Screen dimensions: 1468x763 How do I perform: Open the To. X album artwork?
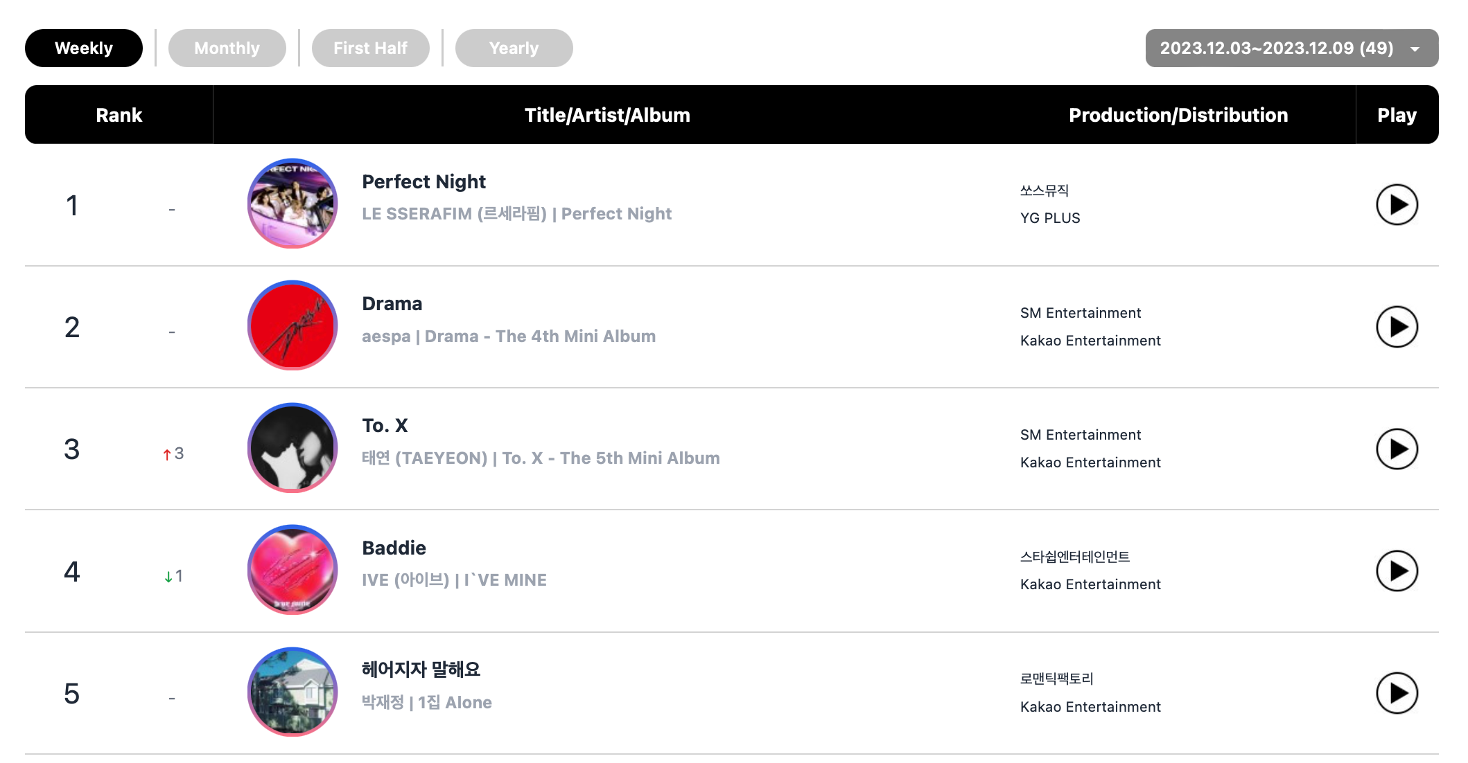292,448
